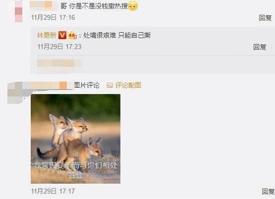The height and width of the screenshot is (199, 275).
Task: Reply to the 17:17 image comment
Action: point(268,191)
